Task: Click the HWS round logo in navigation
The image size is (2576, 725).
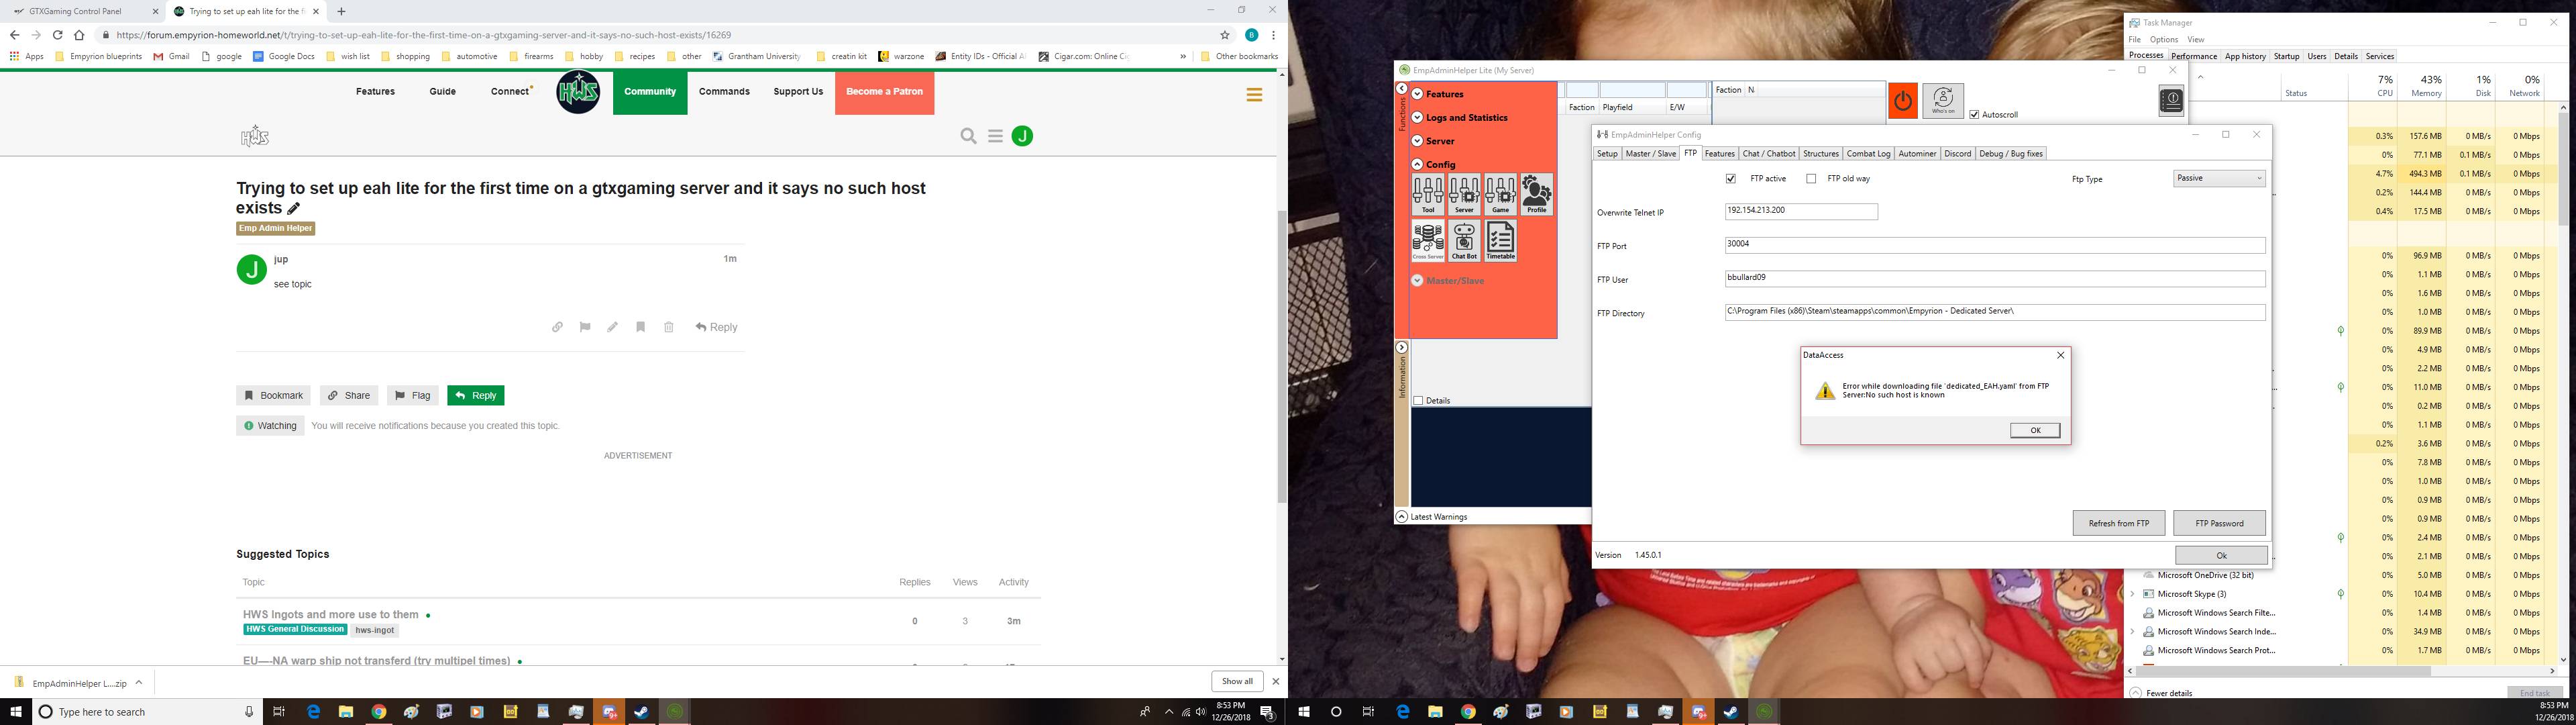Action: pos(578,92)
